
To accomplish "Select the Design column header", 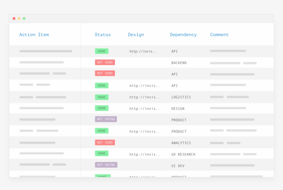I will (136, 35).
